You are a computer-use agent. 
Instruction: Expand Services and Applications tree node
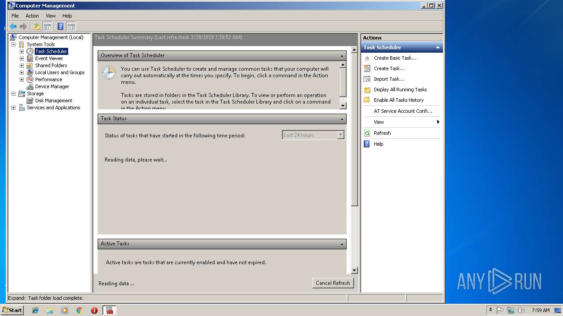click(13, 108)
